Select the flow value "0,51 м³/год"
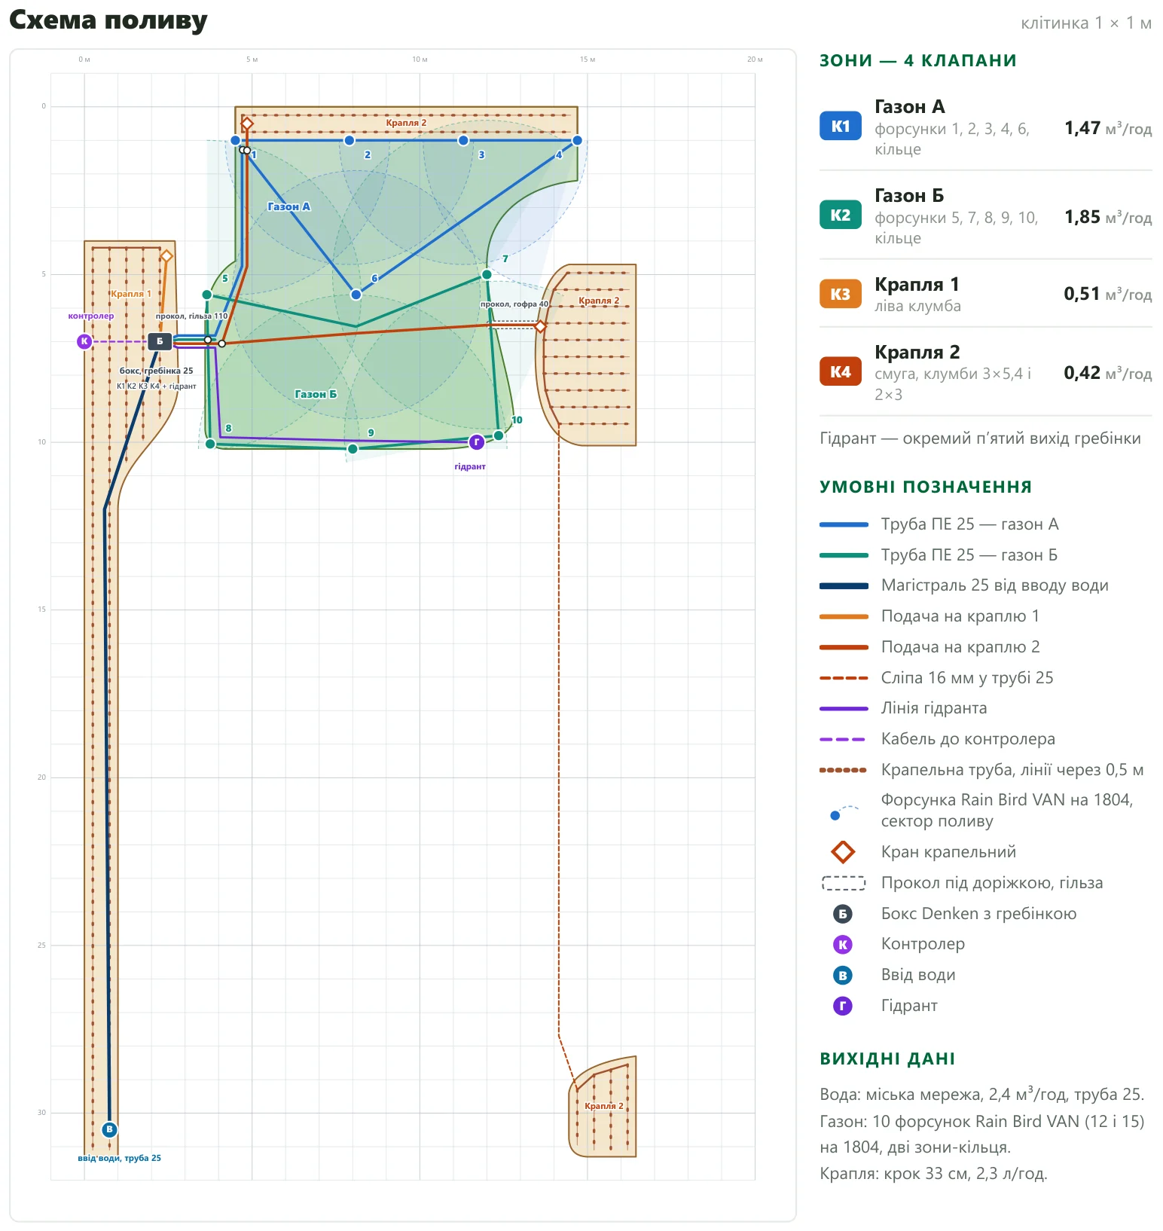 [x=1108, y=294]
